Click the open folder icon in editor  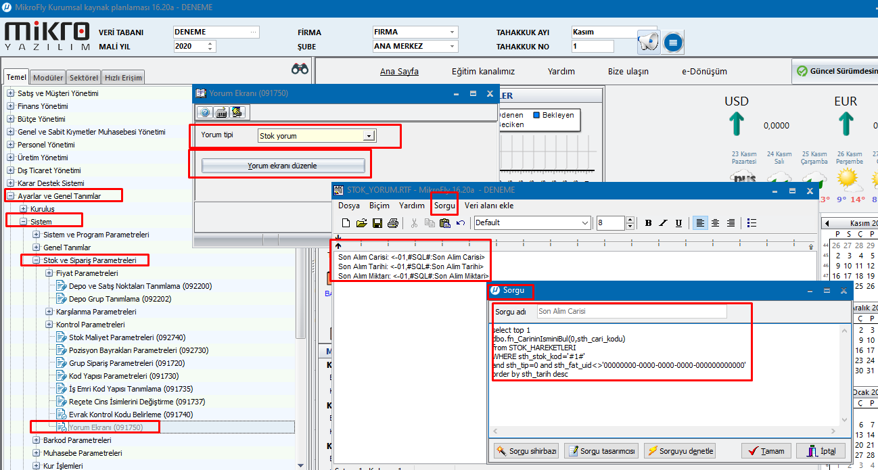point(361,223)
